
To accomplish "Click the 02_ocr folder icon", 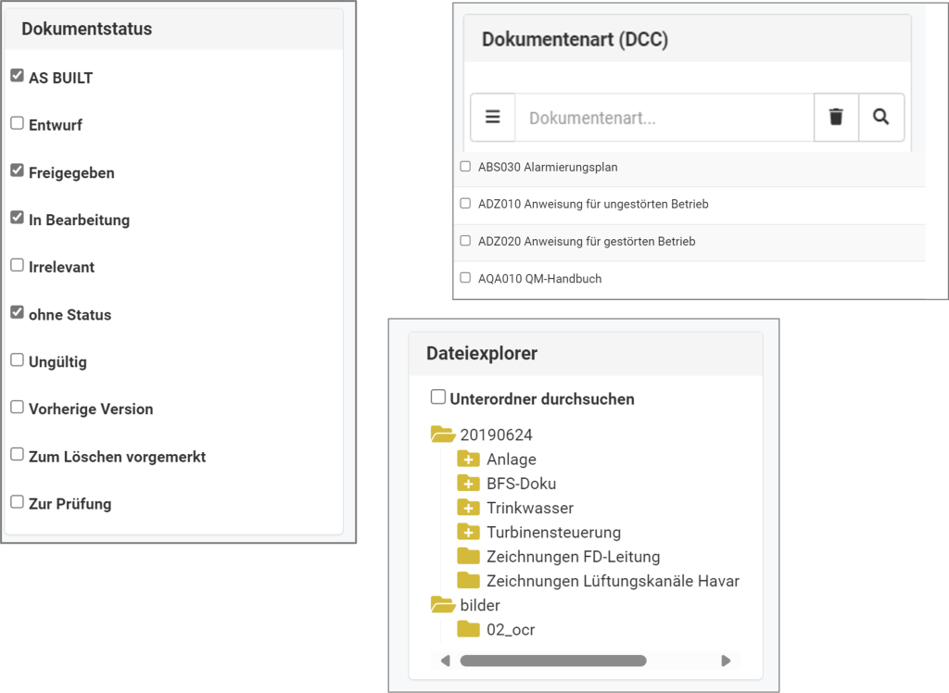I will pyautogui.click(x=469, y=630).
